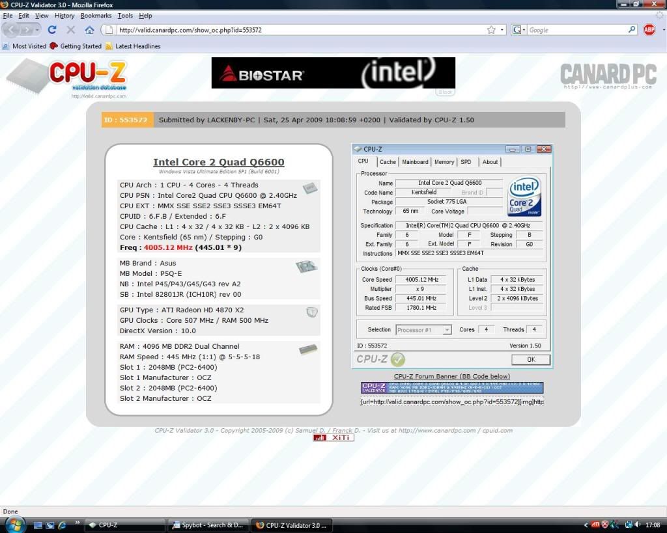
Task: Click Switch Between Windows in Quick Launch
Action: (50, 525)
